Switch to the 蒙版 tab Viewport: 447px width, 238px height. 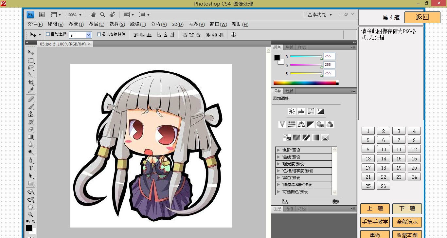click(289, 91)
